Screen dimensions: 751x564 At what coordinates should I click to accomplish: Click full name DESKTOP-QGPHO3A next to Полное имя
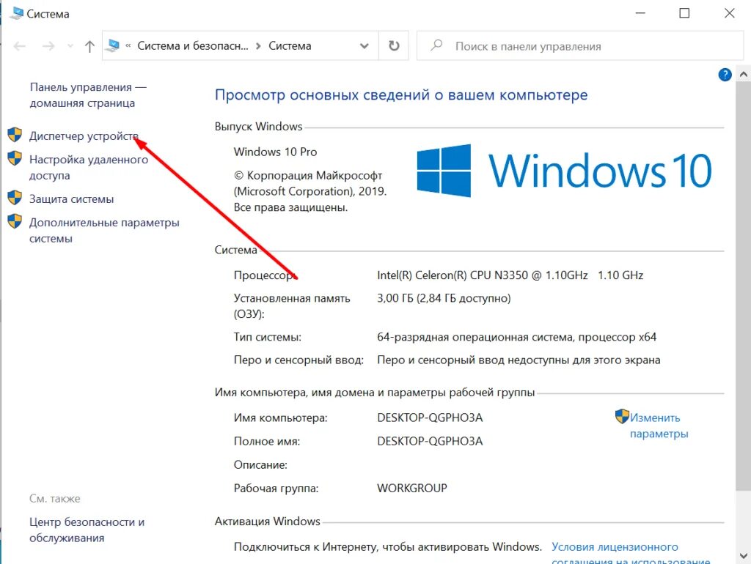(430, 441)
